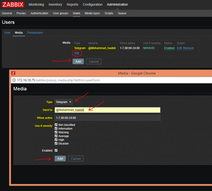Click the site info icon in popup address bar
Image resolution: width=212 pixels, height=191 pixels.
tap(14, 80)
